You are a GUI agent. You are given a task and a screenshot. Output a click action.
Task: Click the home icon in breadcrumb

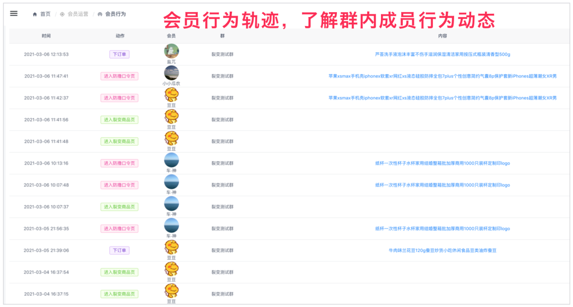34,14
